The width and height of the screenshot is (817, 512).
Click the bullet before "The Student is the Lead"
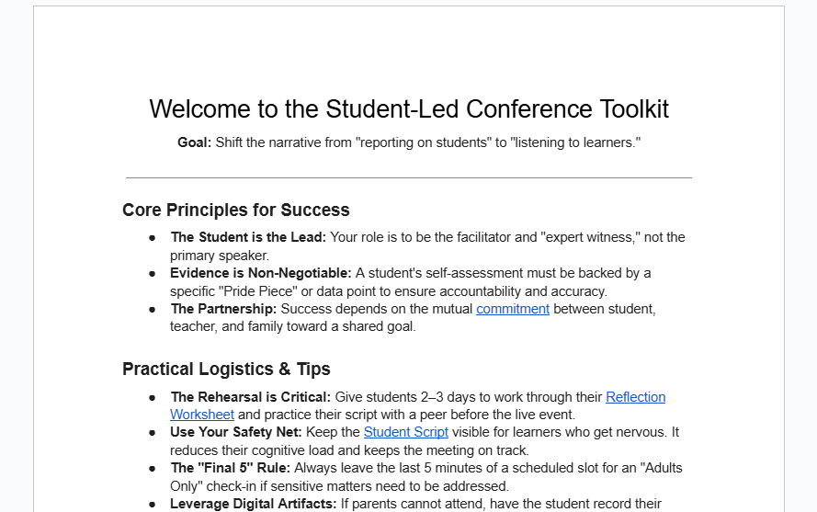(x=152, y=237)
